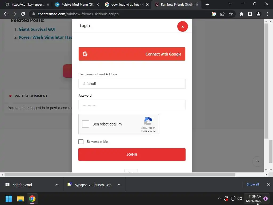
Task: Go back using the browser back arrow
Action: (x=6, y=14)
